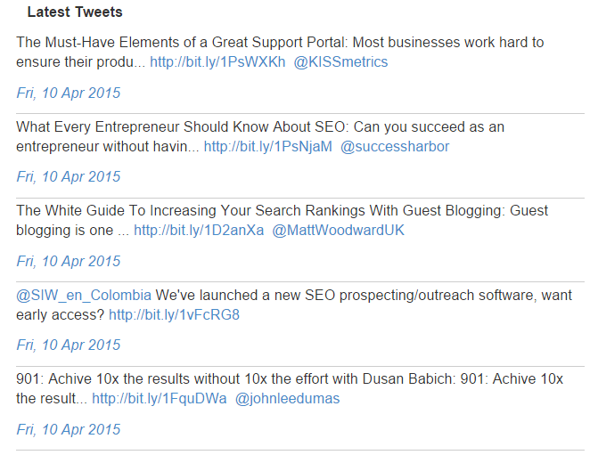Open the SEO outreach software tweet's date
Viewport: 598px width, 455px height.
click(69, 345)
